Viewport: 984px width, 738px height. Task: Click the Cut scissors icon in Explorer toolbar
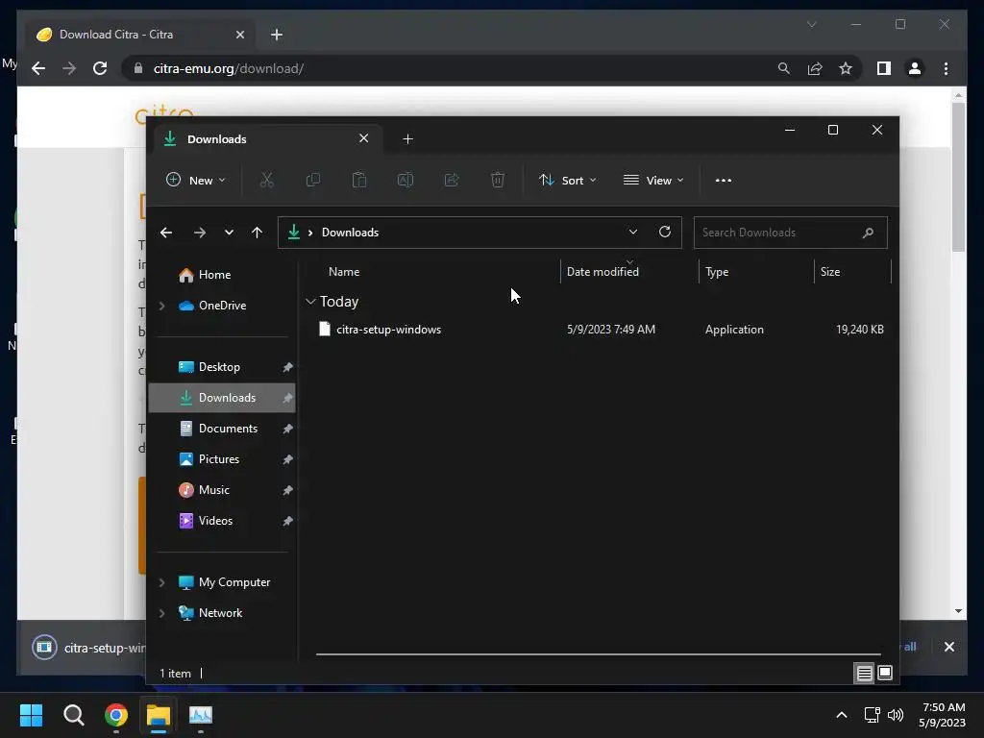(x=267, y=180)
